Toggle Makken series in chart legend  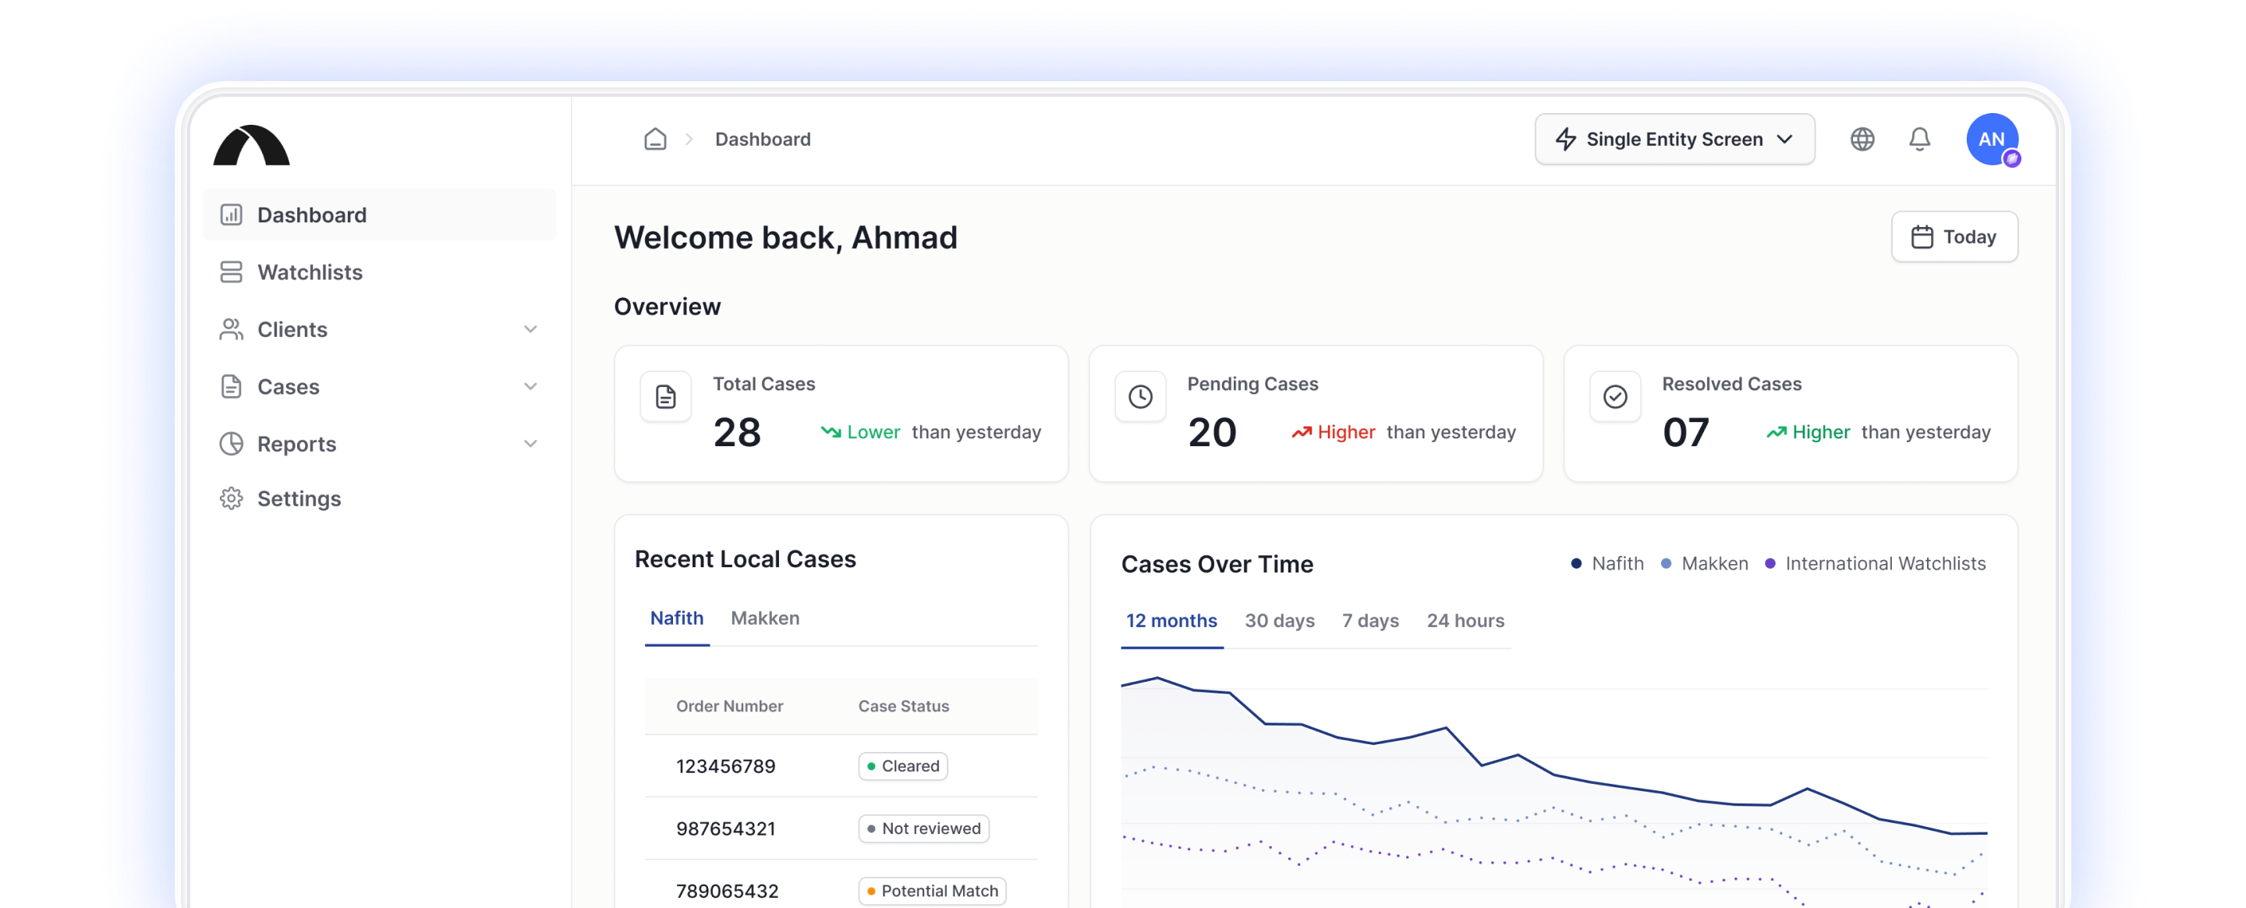click(1704, 563)
